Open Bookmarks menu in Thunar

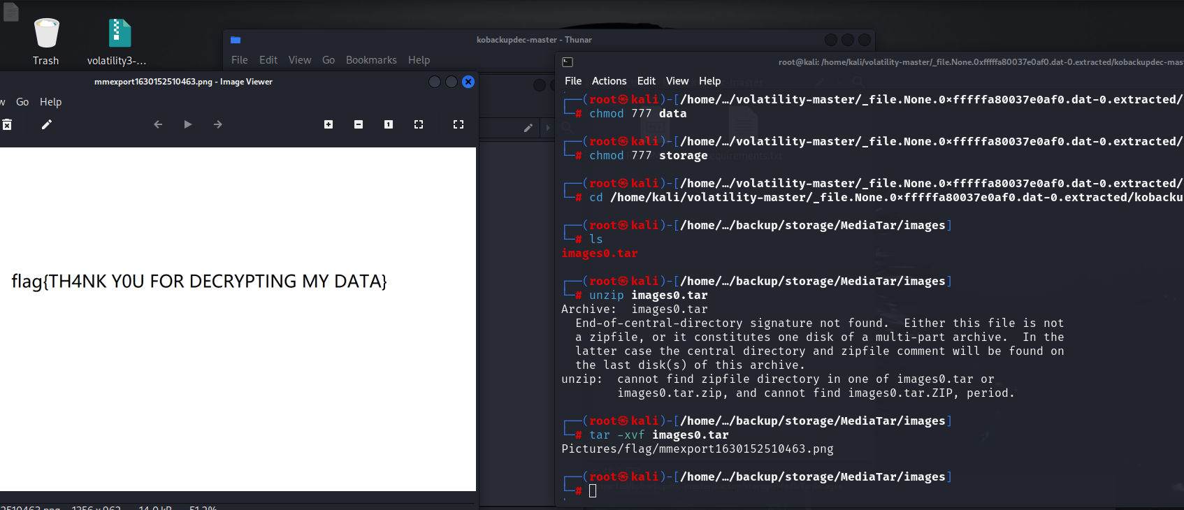click(x=371, y=60)
